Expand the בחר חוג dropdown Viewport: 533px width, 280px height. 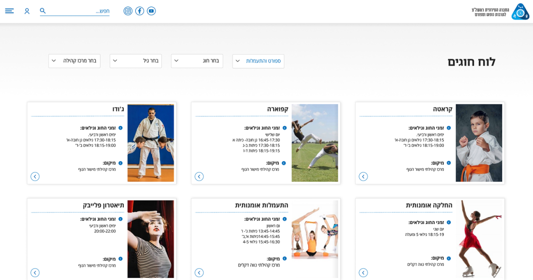(x=197, y=61)
